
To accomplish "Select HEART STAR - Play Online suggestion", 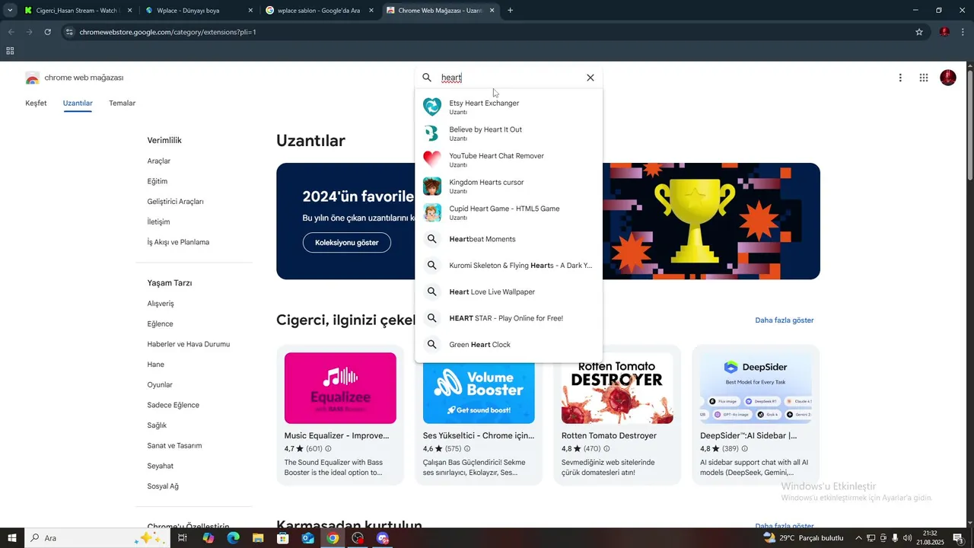I will pyautogui.click(x=508, y=318).
